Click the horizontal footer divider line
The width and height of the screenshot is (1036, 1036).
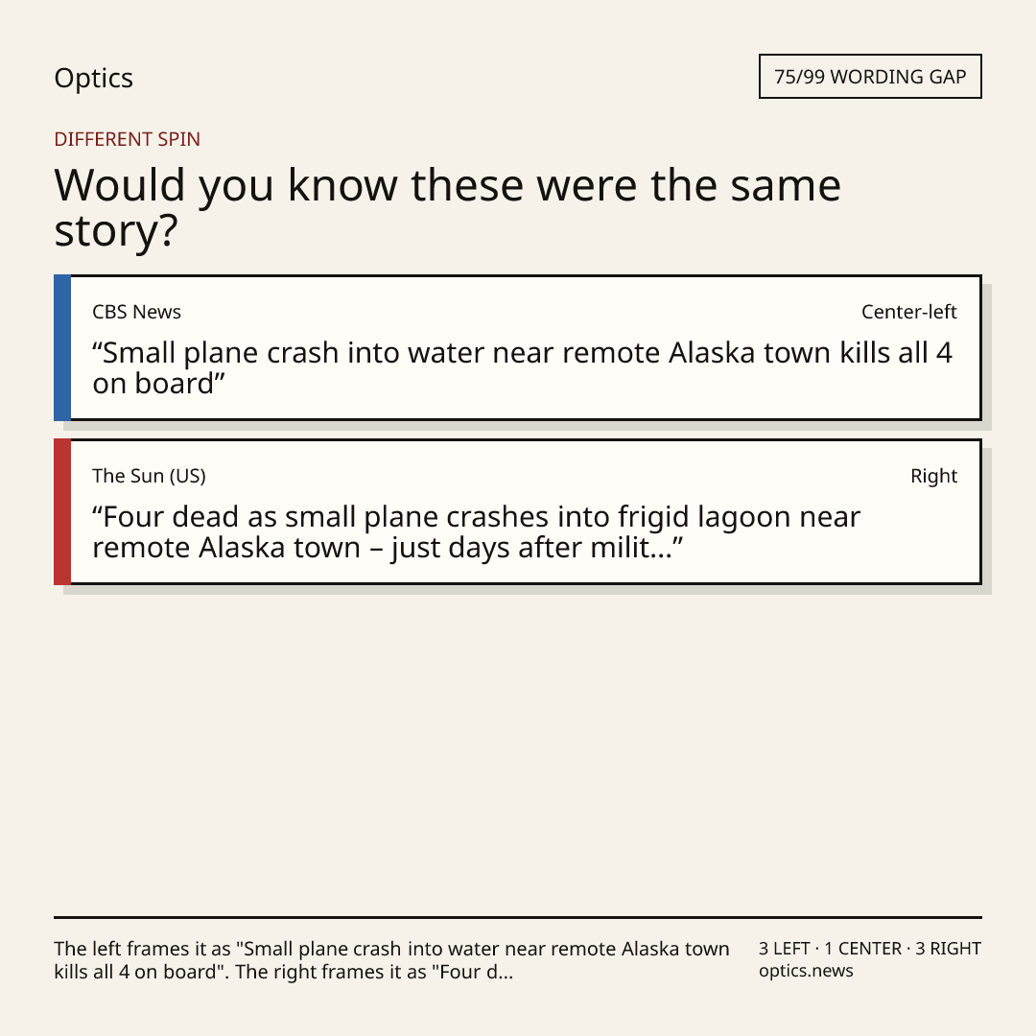[x=518, y=917]
